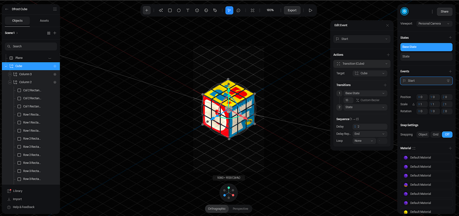Open the Viewport Personal Camera dropdown
Screen dimensions: 459x216
click(x=434, y=23)
